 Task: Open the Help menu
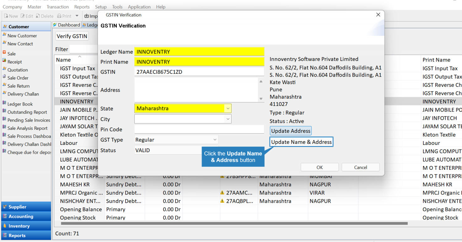pyautogui.click(x=161, y=7)
